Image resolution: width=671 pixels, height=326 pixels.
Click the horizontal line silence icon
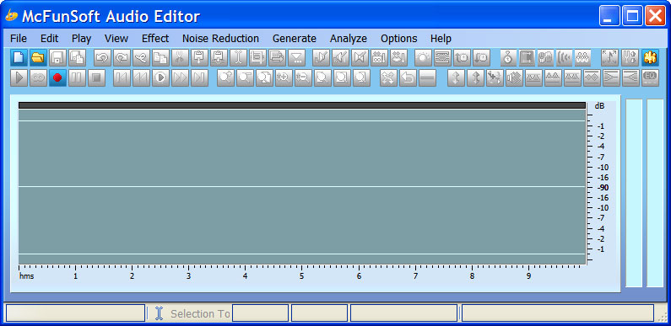(427, 77)
